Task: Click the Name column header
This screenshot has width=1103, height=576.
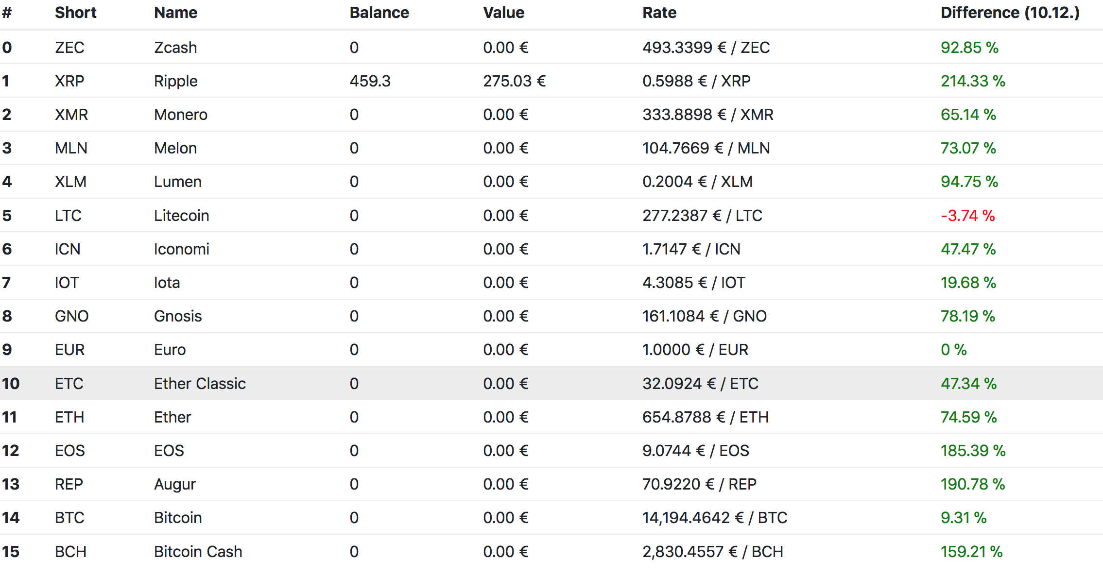Action: click(x=175, y=13)
